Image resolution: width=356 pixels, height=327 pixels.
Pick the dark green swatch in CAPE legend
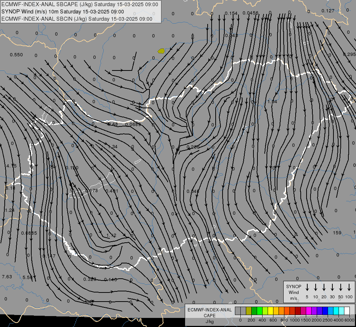click(x=254, y=311)
